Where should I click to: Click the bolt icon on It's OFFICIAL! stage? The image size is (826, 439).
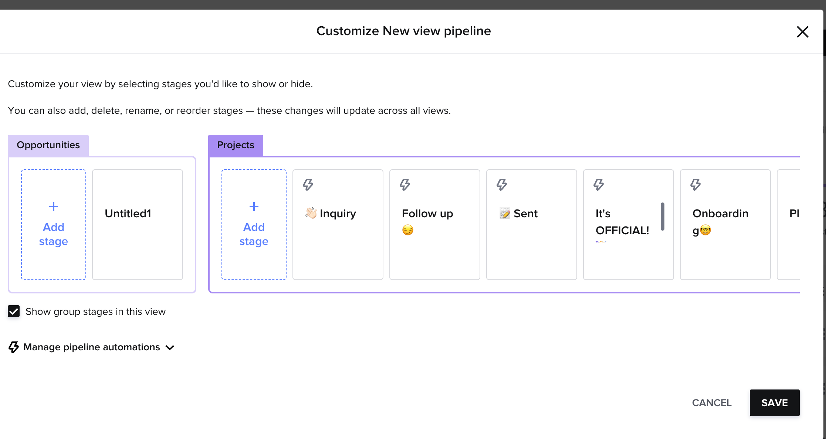[x=599, y=184]
